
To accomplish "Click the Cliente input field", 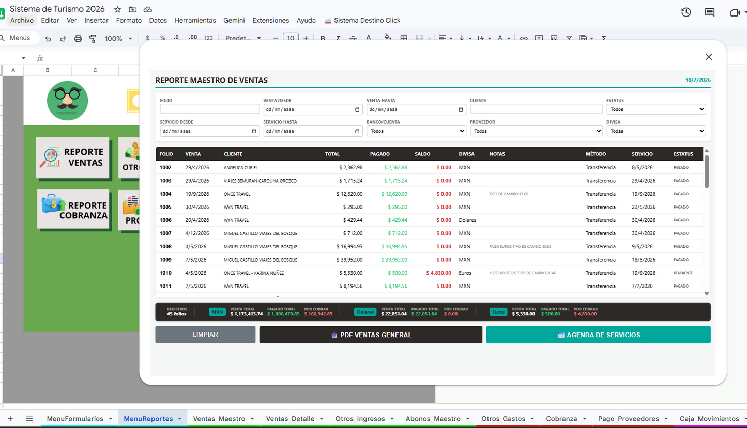I will click(536, 109).
